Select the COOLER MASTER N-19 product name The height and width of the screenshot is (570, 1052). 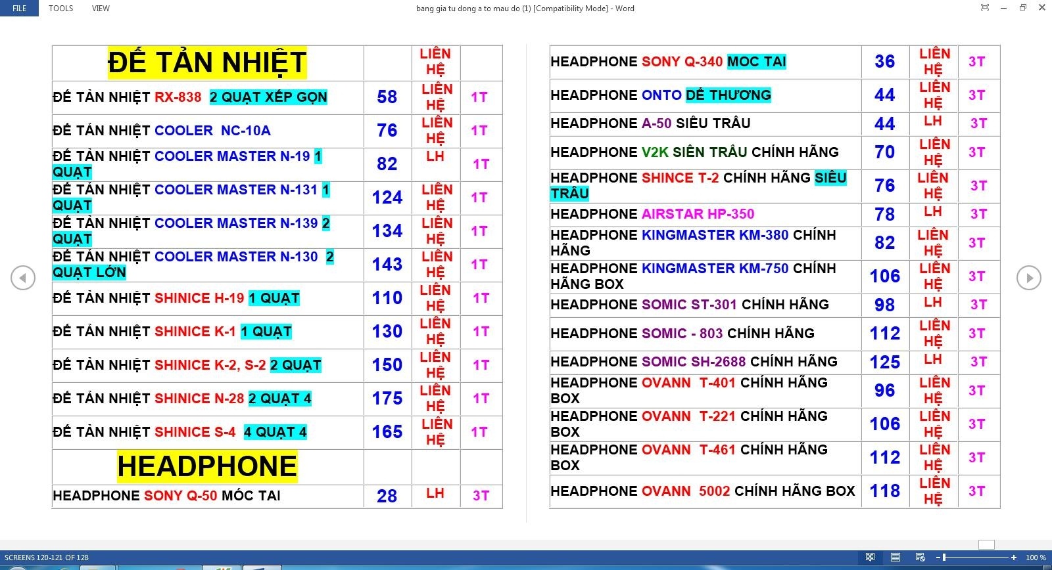click(x=232, y=156)
